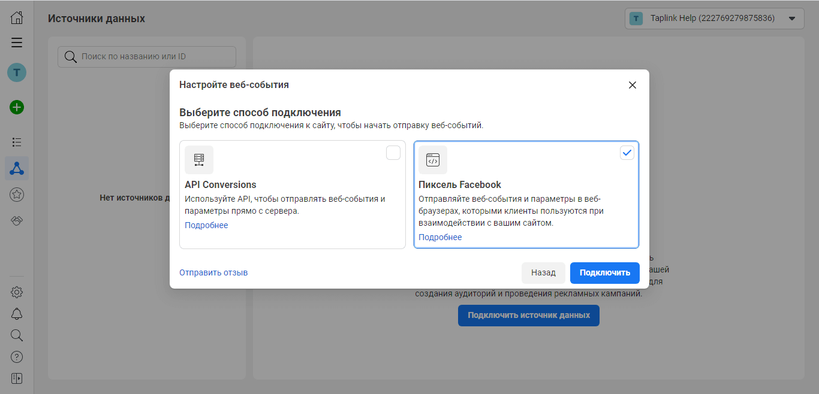The width and height of the screenshot is (819, 394).
Task: Click the Выберите способ подключения heading
Action: (260, 113)
